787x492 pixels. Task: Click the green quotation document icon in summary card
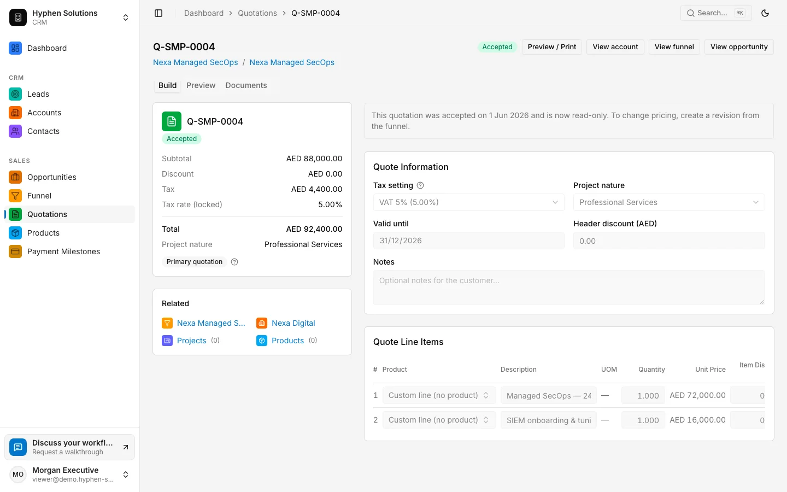[x=172, y=121]
